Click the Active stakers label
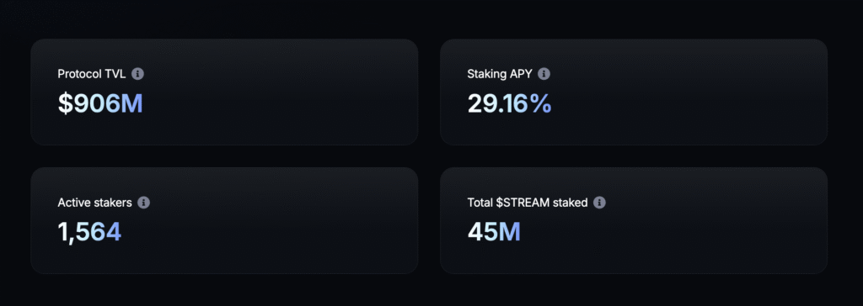 click(x=94, y=203)
